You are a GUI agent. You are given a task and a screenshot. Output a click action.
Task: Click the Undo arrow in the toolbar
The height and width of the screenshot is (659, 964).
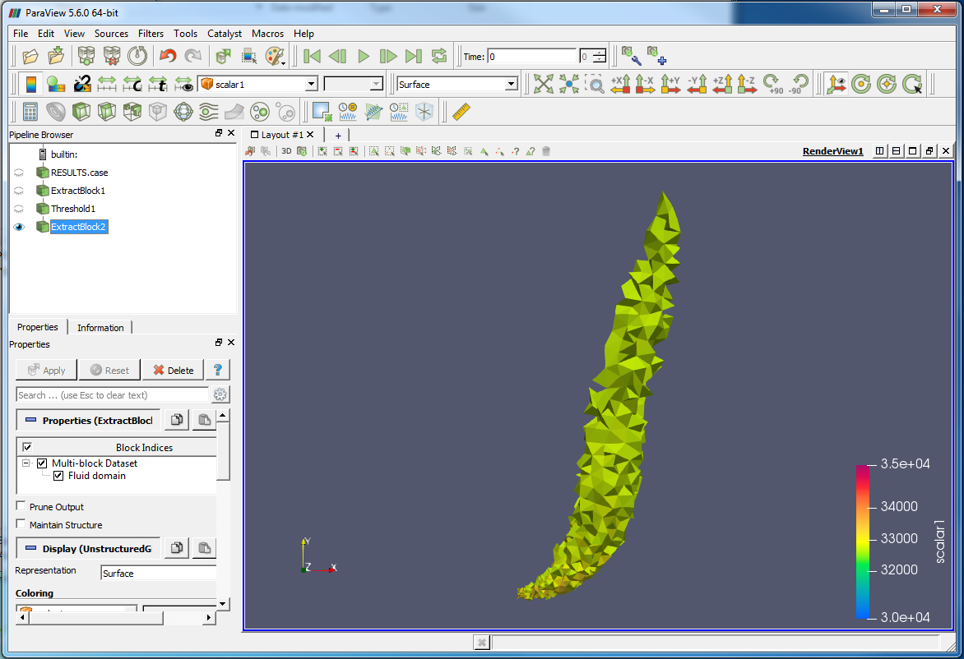point(168,56)
